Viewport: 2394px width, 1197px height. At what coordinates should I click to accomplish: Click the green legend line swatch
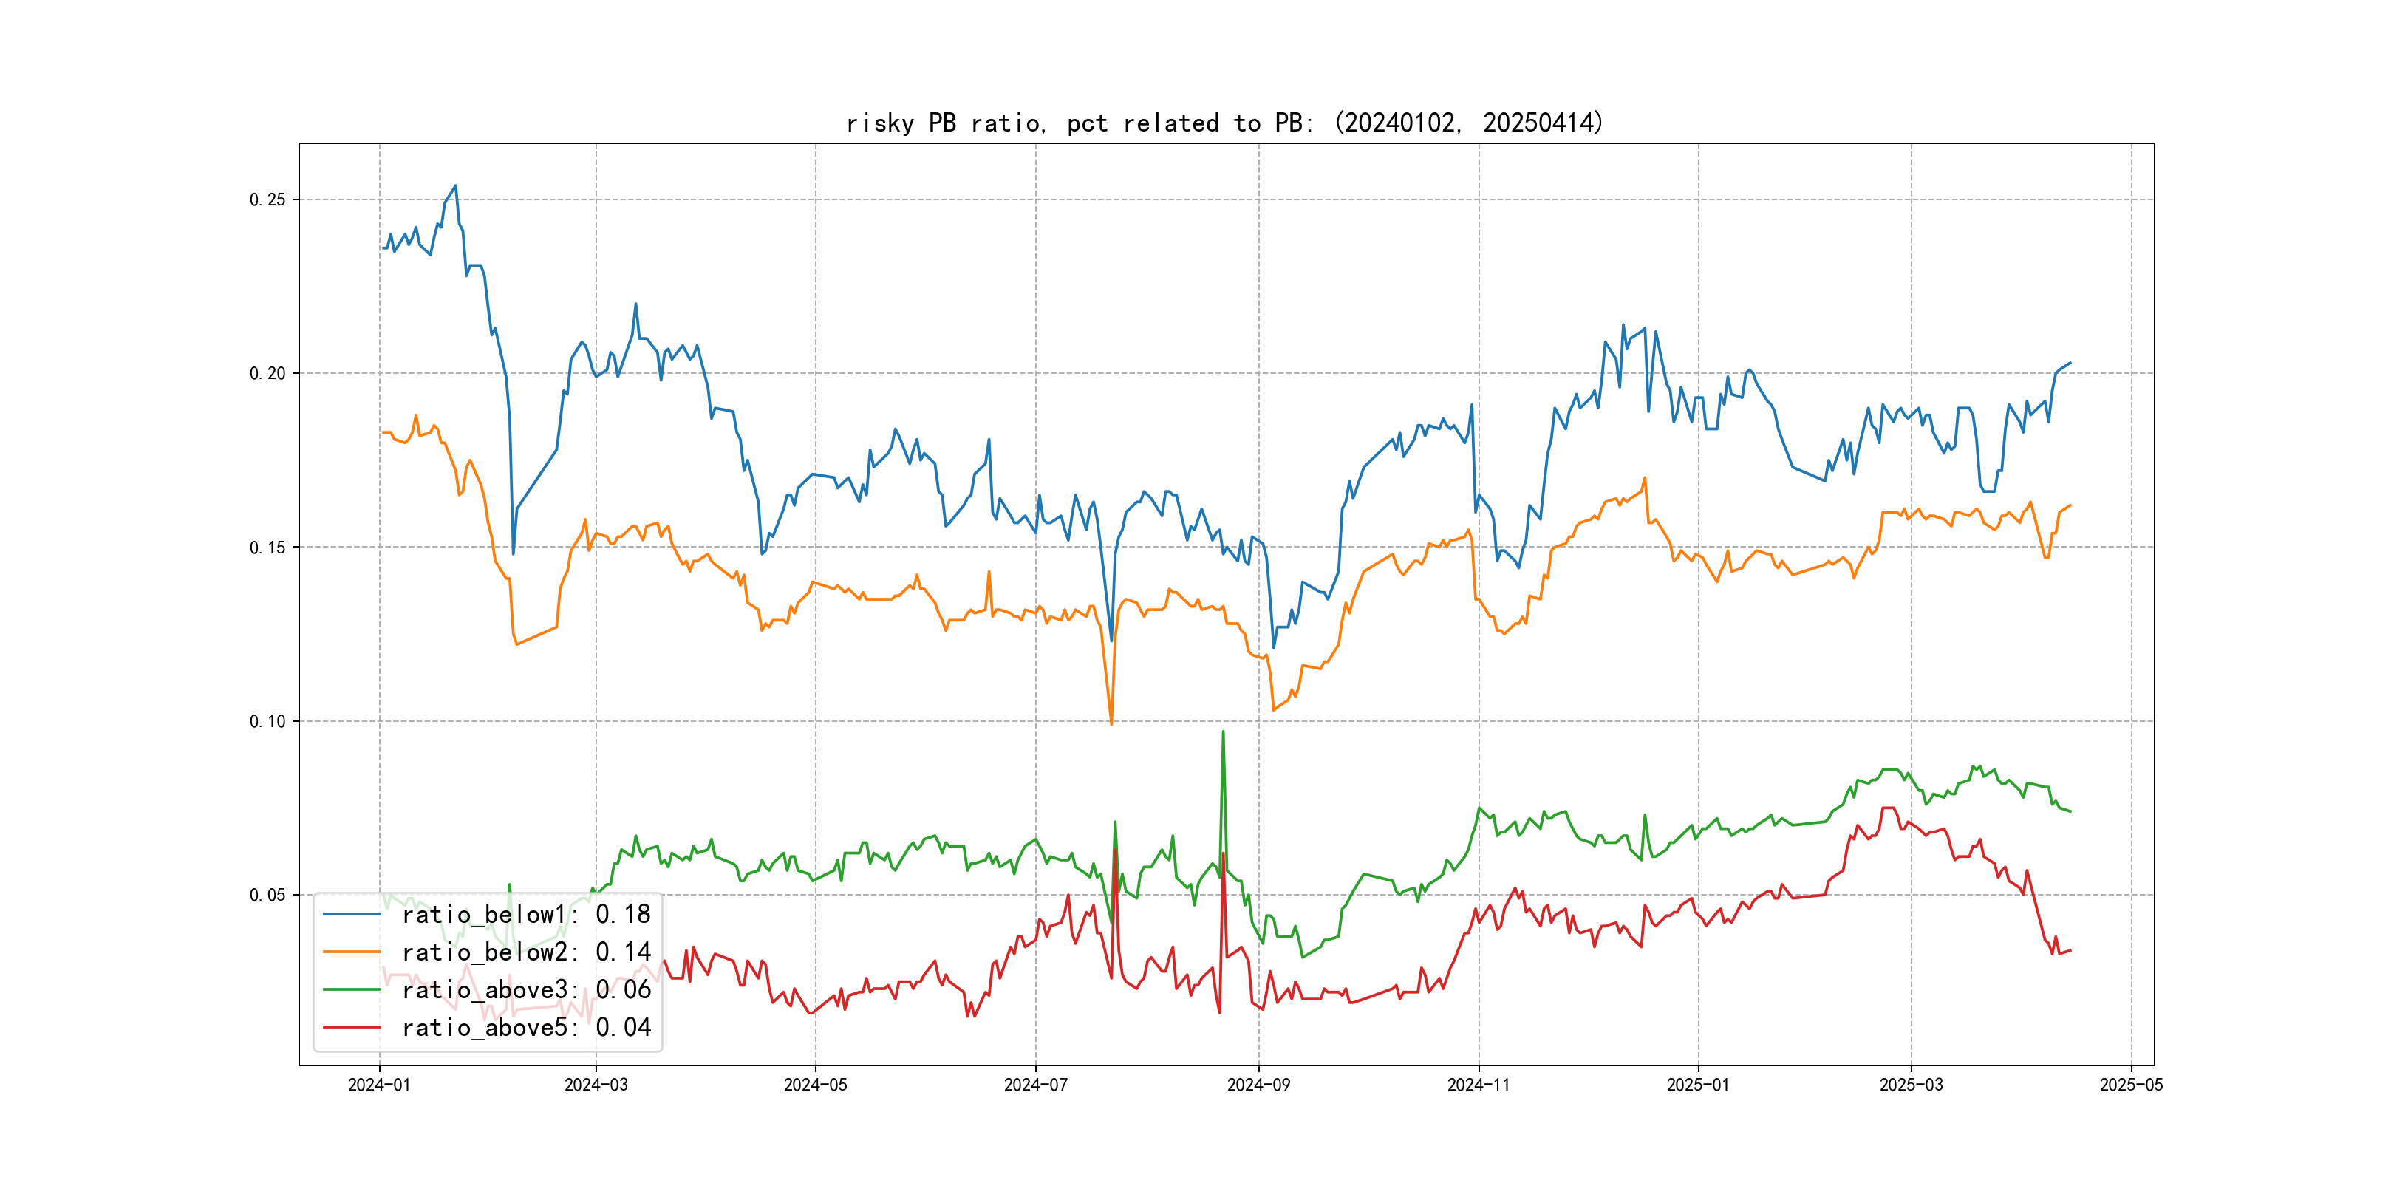click(x=351, y=990)
